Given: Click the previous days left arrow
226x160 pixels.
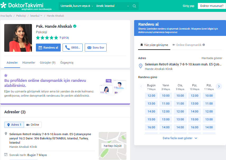Looking at the screenshot, I should click(141, 86).
